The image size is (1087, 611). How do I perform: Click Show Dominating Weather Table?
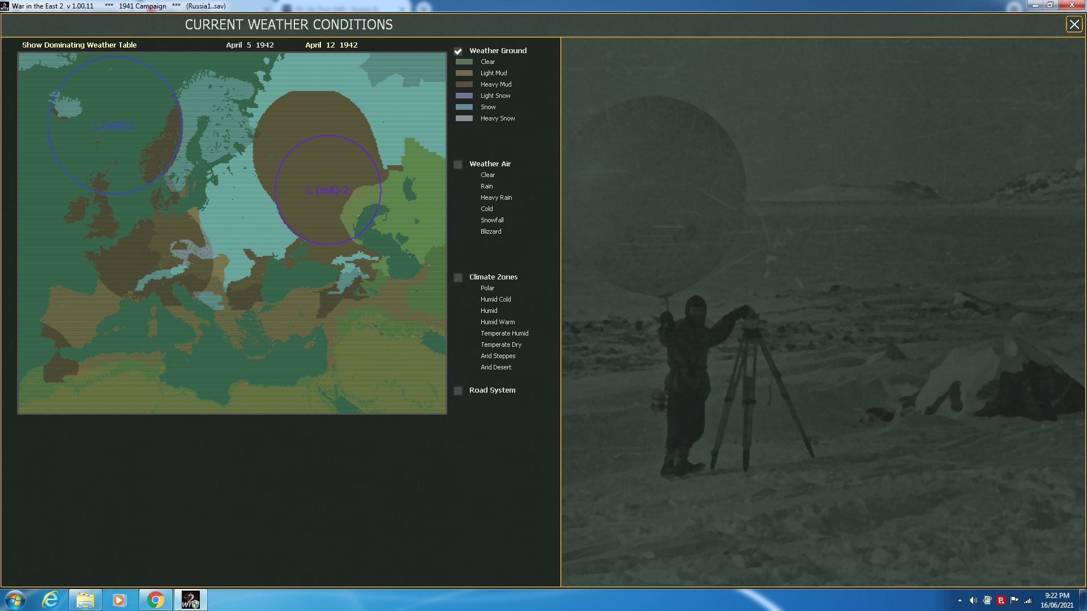click(x=79, y=45)
